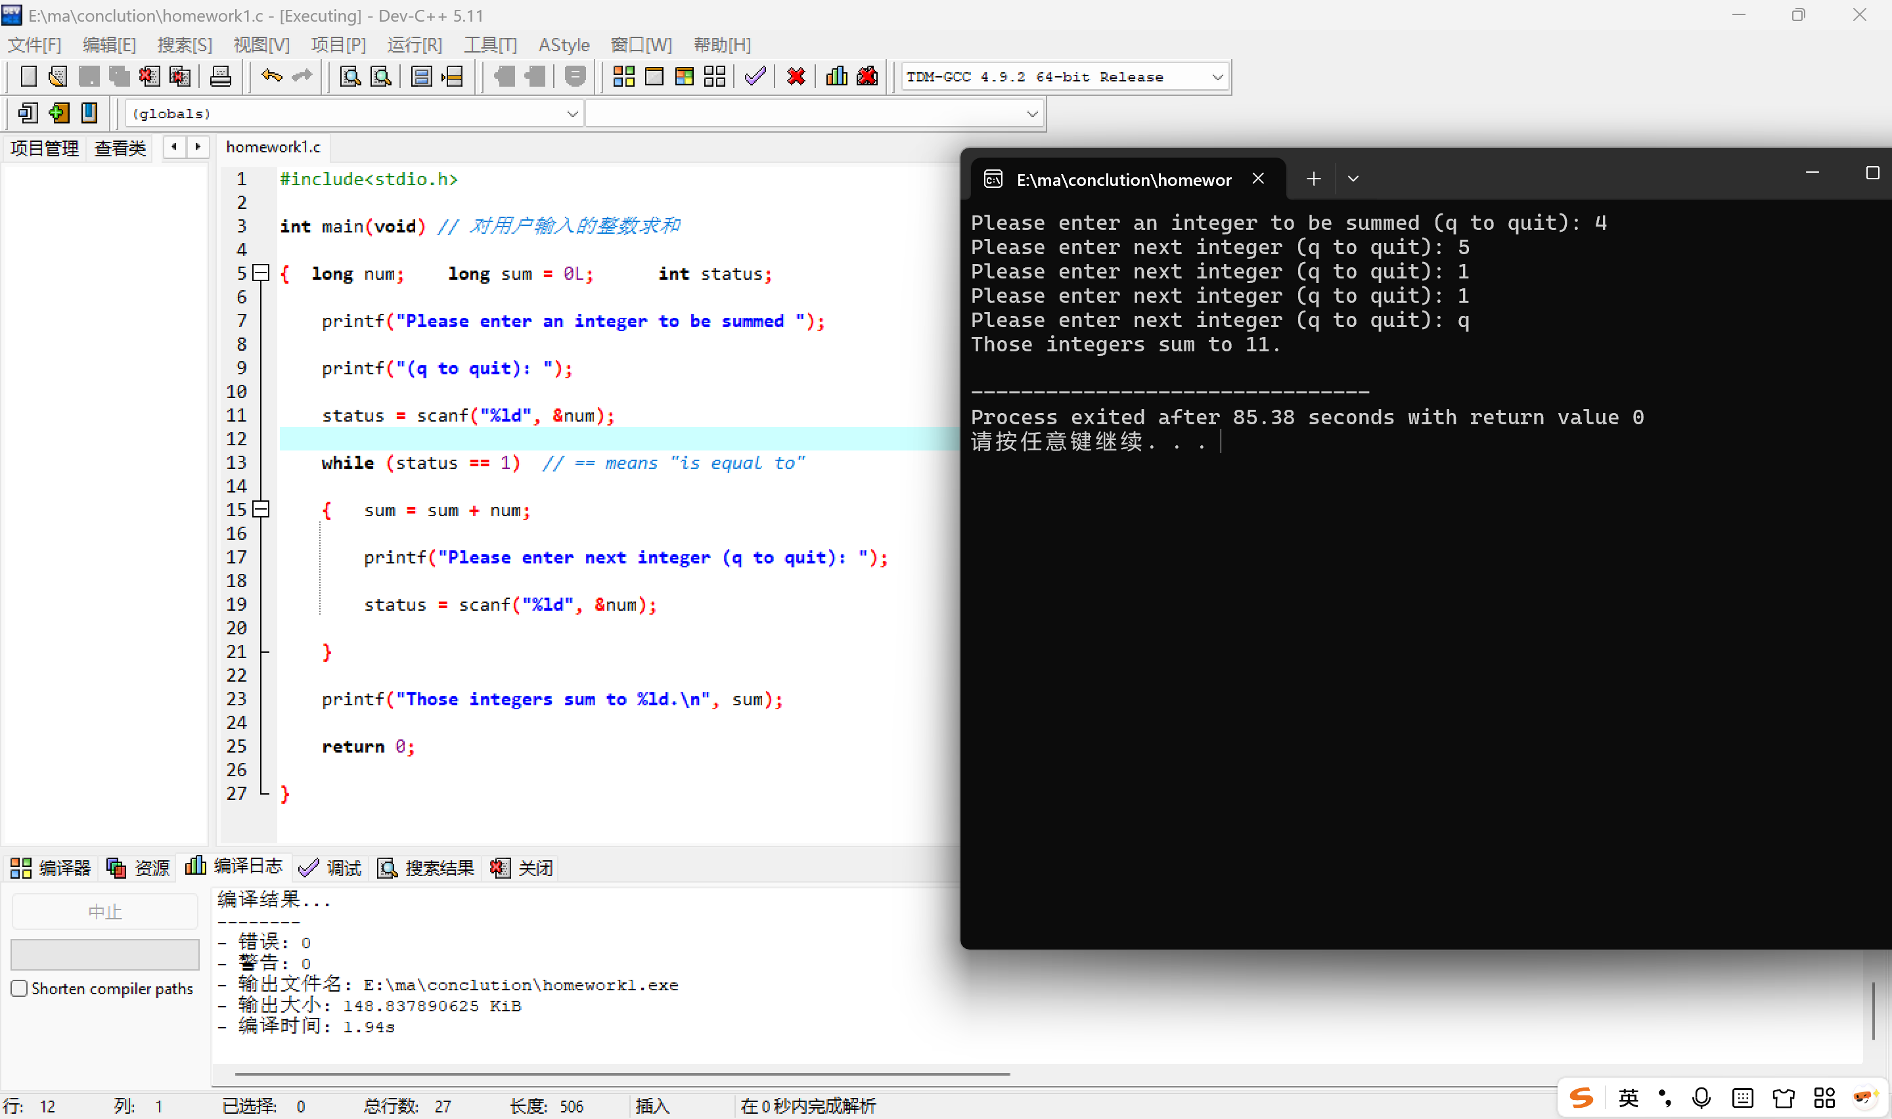Open the 运行[R] menu

pos(414,45)
